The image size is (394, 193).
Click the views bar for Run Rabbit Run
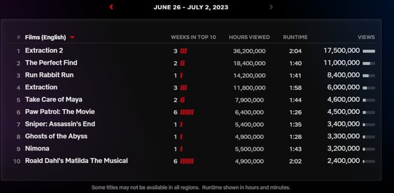369,75
